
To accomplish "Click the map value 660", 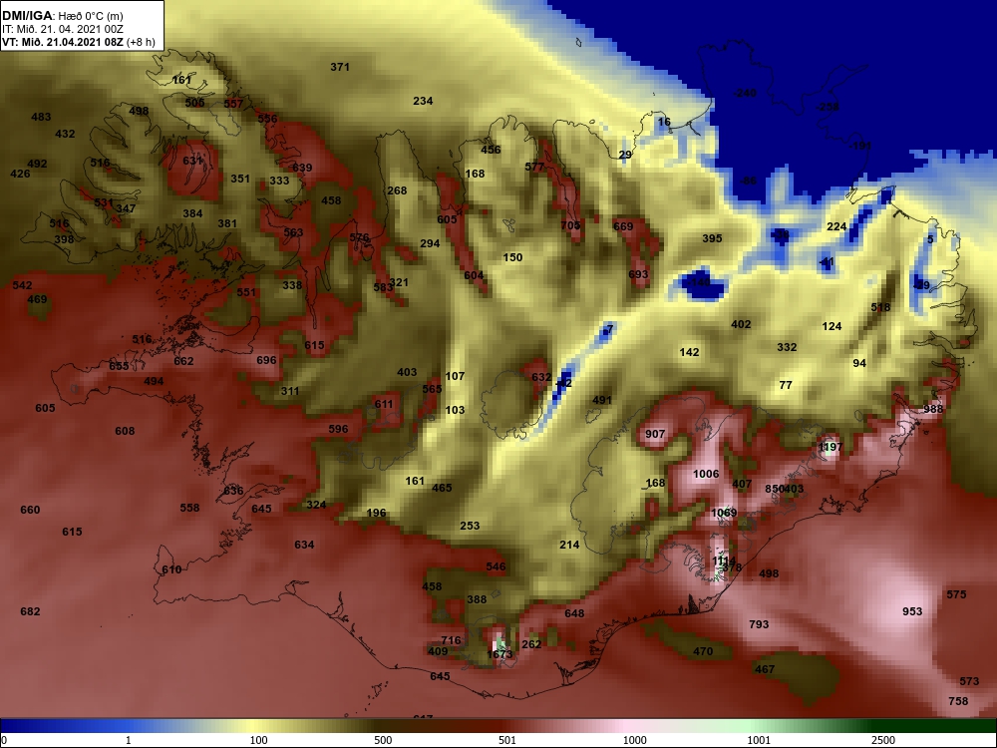I will coord(30,510).
